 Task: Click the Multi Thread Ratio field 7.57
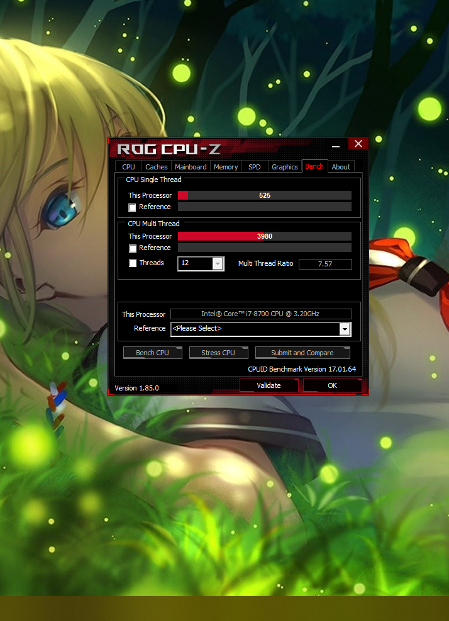[x=325, y=264]
